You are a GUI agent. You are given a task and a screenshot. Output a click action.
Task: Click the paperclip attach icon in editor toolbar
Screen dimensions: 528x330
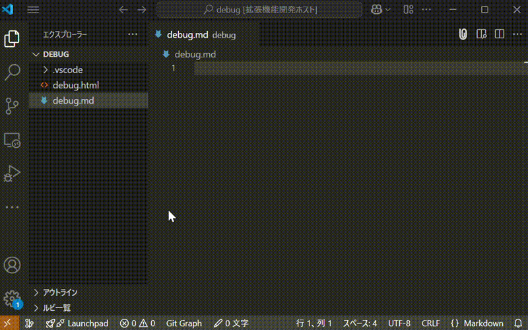tap(463, 34)
